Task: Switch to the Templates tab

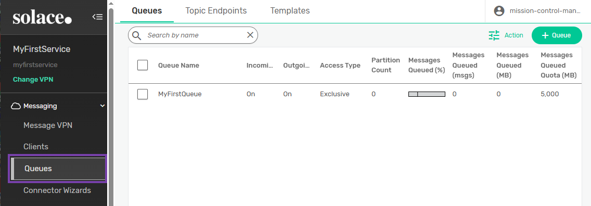Action: (290, 10)
